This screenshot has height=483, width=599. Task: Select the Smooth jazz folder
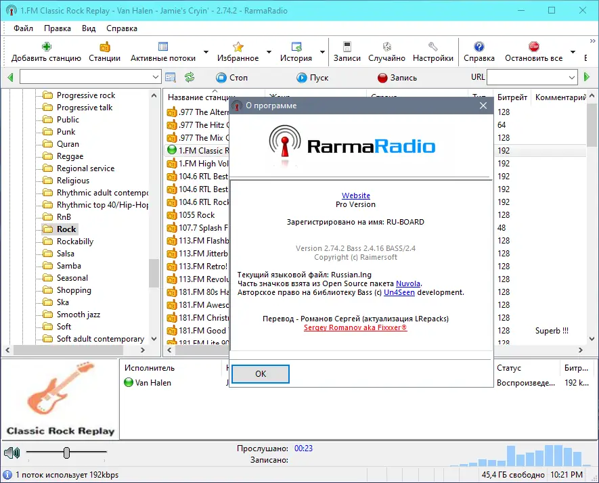(x=72, y=315)
